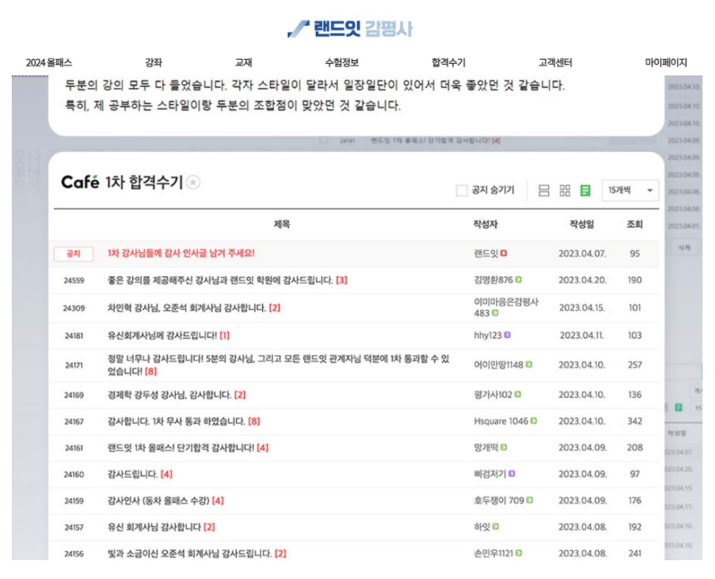Click purple badge icon next to 삐걱저기

[511, 474]
